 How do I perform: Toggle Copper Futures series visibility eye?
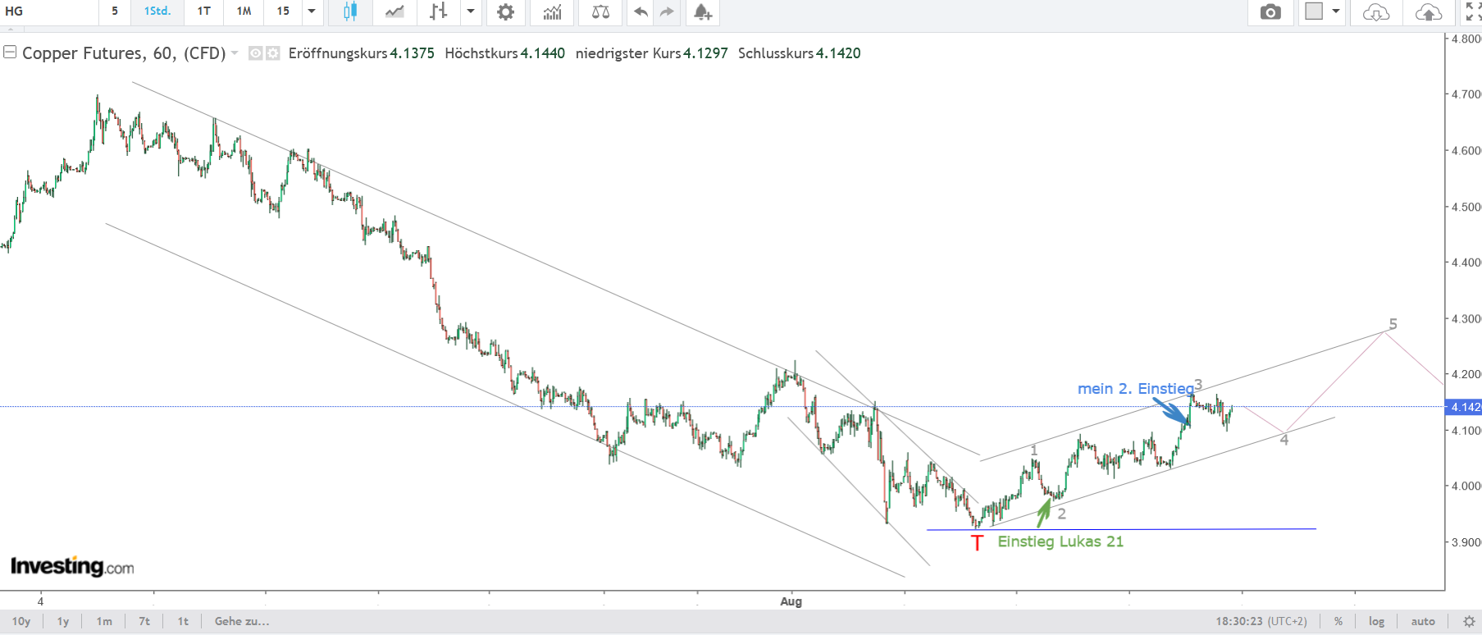coord(255,53)
